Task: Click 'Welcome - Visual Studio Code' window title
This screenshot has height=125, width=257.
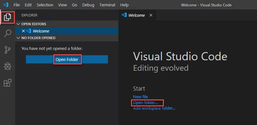Action: [206, 5]
